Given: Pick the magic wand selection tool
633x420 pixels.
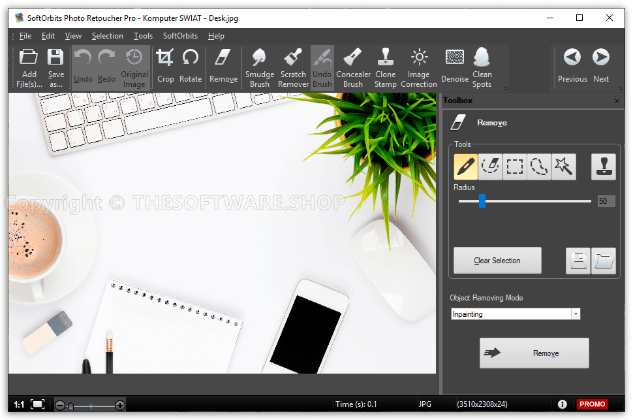Looking at the screenshot, I should click(564, 167).
